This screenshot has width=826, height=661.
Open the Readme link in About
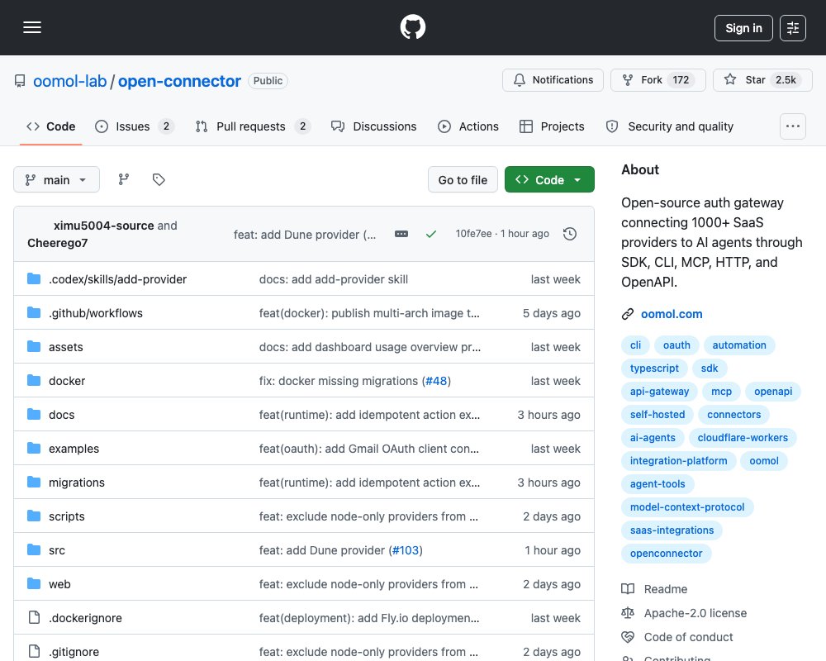click(665, 589)
